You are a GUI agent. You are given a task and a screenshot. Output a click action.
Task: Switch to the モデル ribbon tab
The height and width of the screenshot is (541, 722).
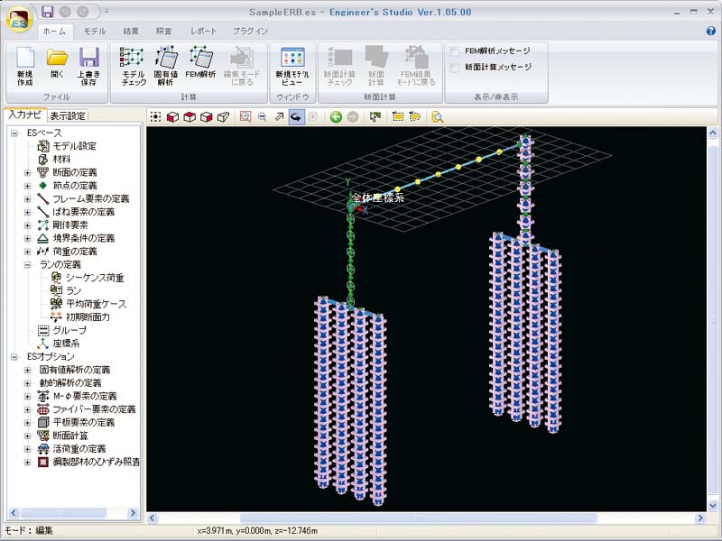pos(95,31)
